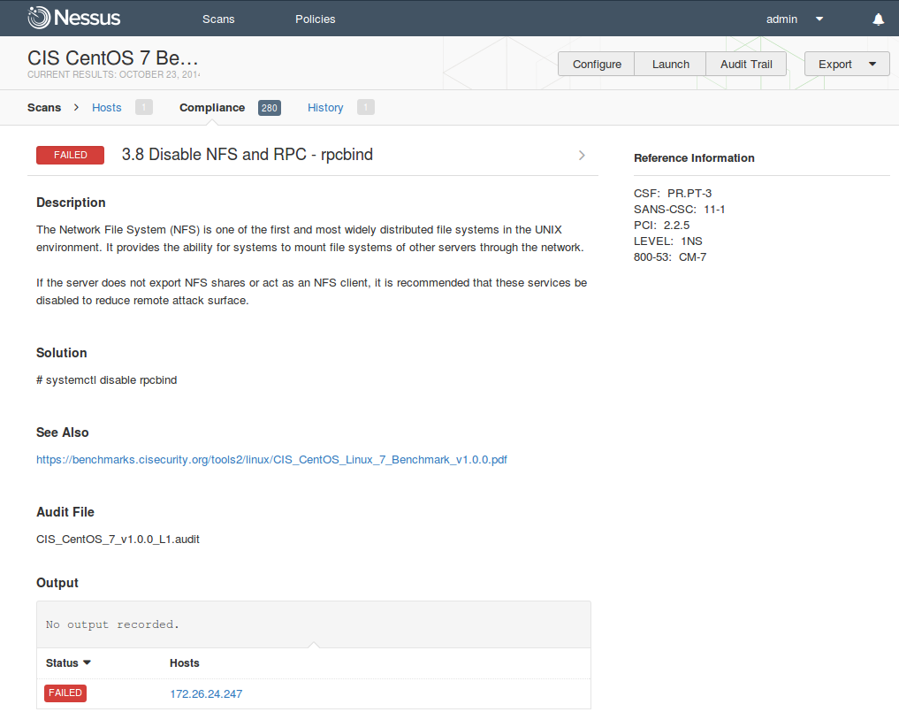This screenshot has width=899, height=712.
Task: Switch to the History tab
Action: tap(325, 107)
